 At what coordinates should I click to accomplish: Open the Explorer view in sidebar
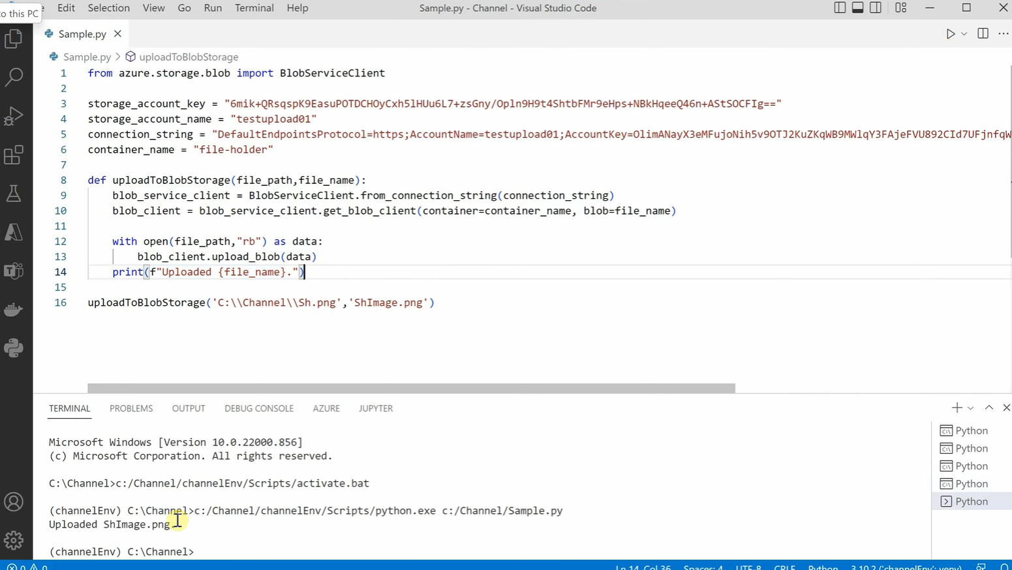click(x=14, y=38)
